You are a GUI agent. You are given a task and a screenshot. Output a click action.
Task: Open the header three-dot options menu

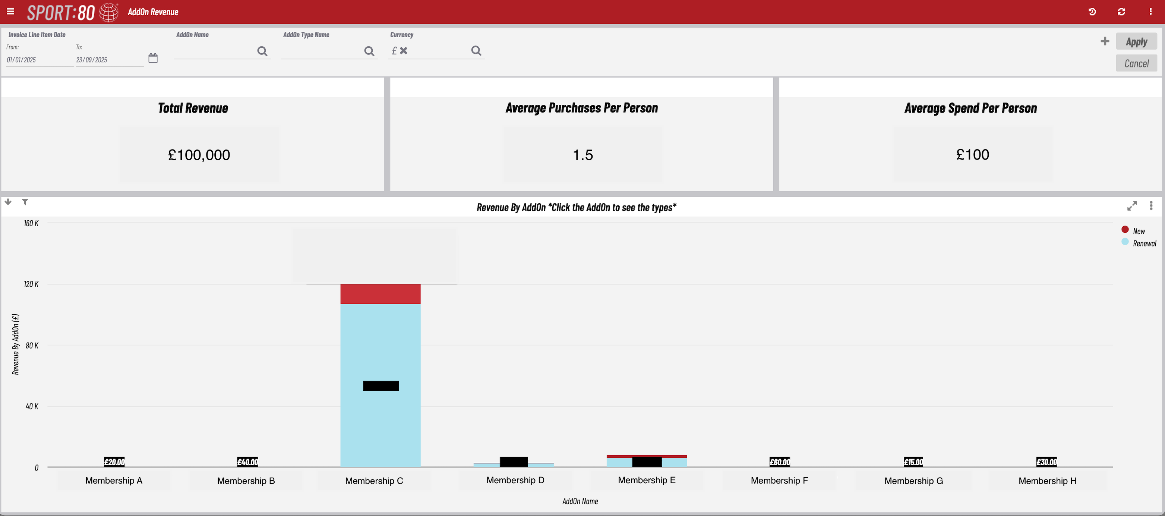(x=1150, y=12)
